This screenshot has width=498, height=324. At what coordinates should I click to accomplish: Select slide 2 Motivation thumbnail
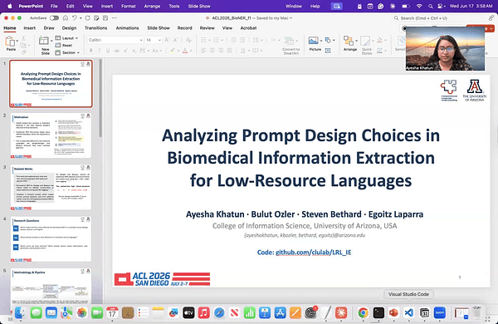click(x=51, y=135)
